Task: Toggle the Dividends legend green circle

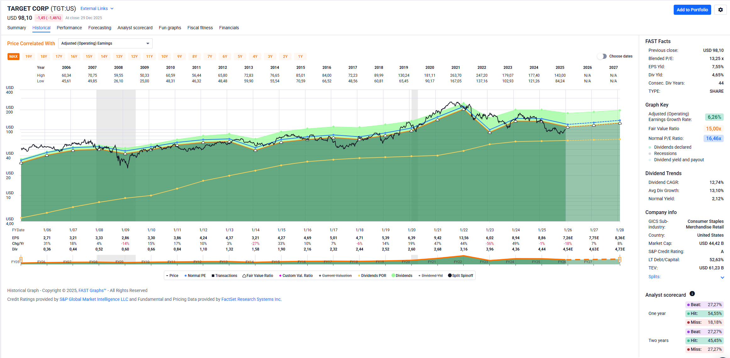Action: tap(393, 276)
